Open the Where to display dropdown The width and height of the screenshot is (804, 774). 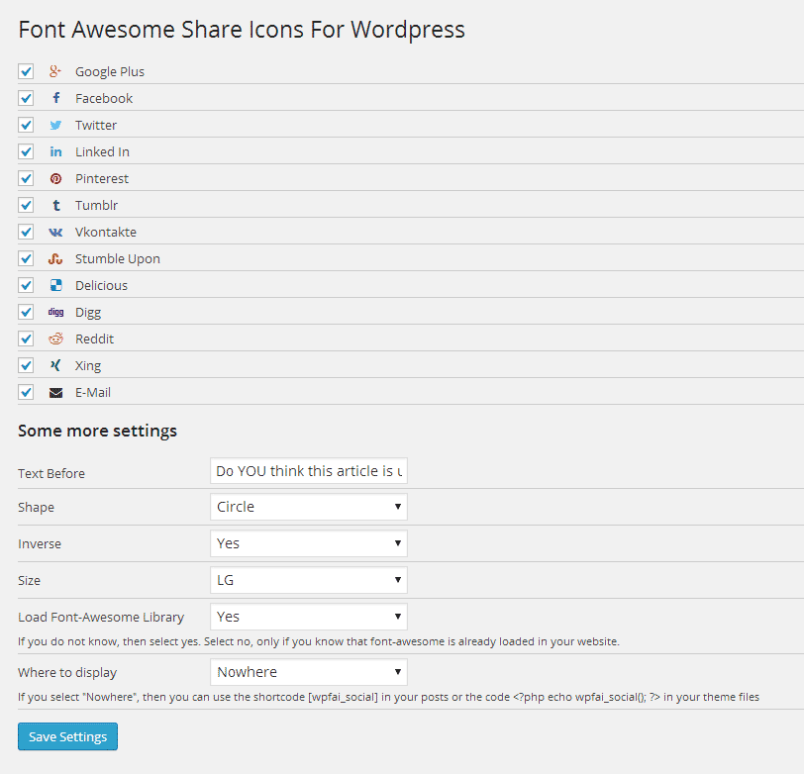pyautogui.click(x=308, y=672)
